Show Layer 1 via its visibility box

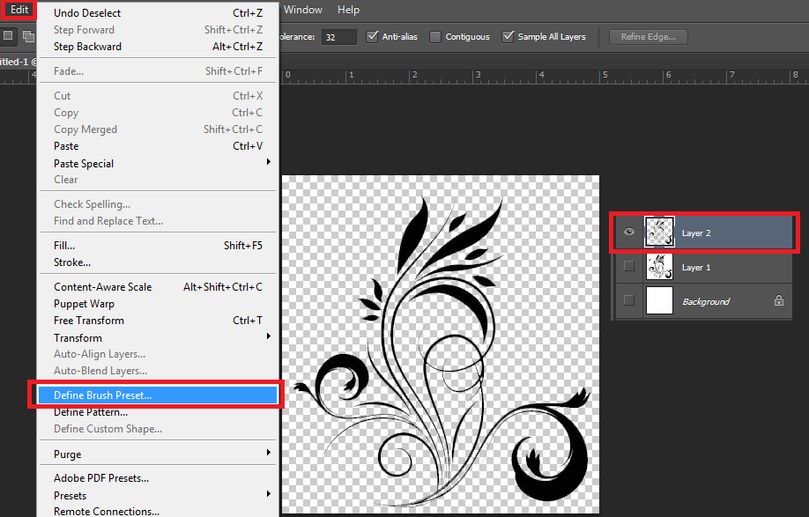coord(628,267)
